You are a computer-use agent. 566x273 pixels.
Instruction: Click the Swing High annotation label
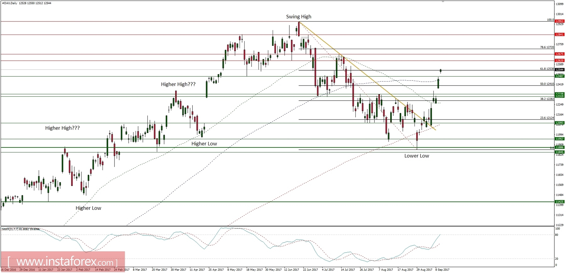point(298,17)
